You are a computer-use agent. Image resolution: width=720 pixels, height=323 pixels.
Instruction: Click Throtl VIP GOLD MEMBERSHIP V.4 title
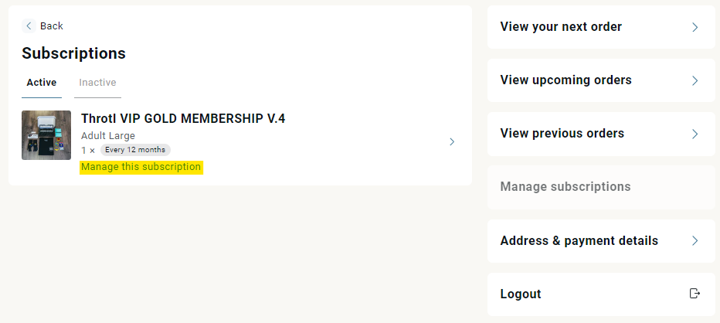(x=183, y=118)
